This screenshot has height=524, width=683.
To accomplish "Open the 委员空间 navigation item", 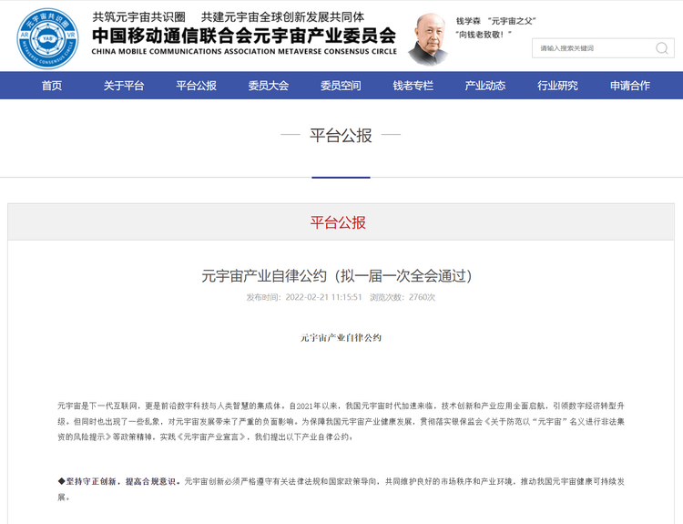I will click(x=341, y=86).
